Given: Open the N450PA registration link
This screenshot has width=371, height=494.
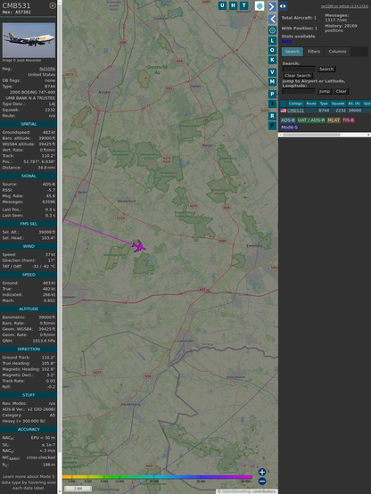Looking at the screenshot, I should tap(47, 69).
